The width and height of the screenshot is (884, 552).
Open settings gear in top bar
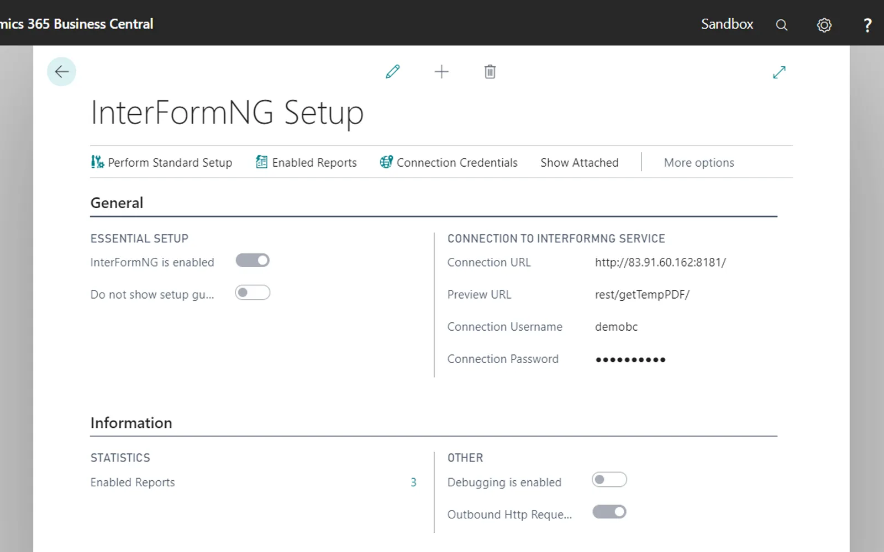coord(824,25)
